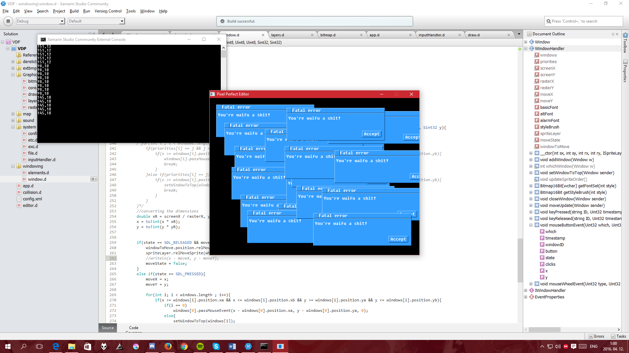Open Discord from the taskbar
629x353 pixels.
152,346
